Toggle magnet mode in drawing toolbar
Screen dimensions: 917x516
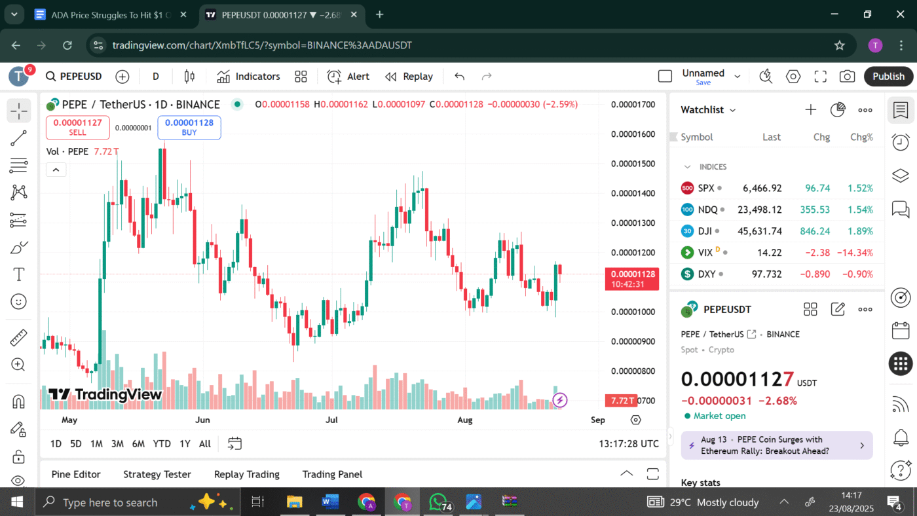(19, 401)
